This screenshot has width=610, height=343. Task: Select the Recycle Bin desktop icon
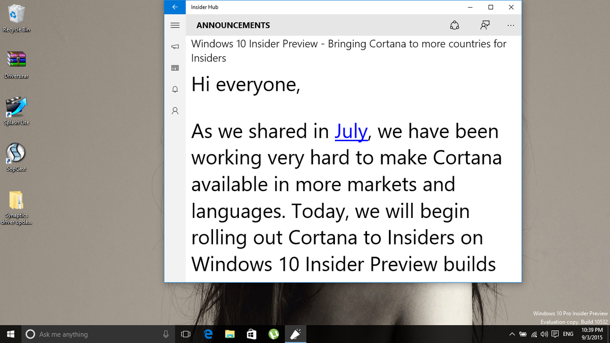[x=16, y=18]
